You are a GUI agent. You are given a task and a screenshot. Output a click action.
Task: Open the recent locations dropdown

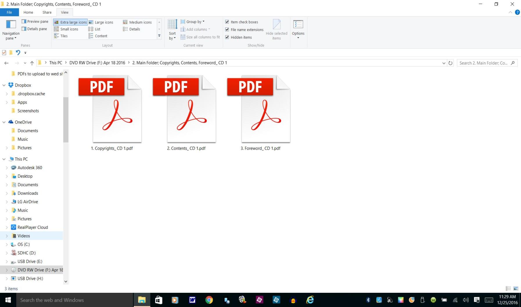point(25,63)
